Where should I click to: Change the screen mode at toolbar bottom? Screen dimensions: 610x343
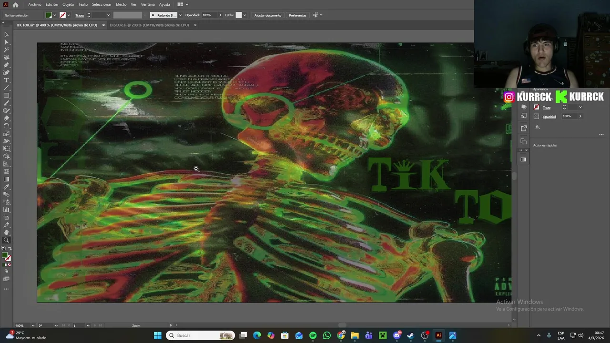click(6, 279)
